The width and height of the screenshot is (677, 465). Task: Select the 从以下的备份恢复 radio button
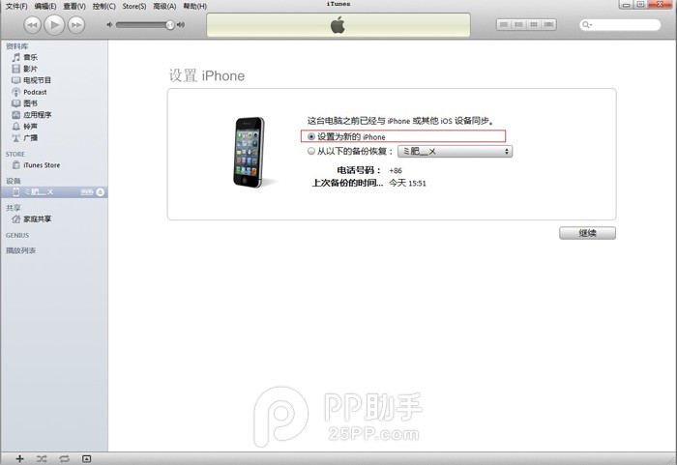[x=310, y=152]
